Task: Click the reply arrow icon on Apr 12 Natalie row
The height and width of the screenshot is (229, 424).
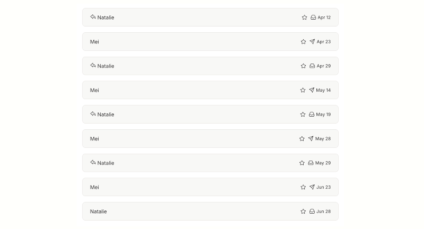Action: 93,17
